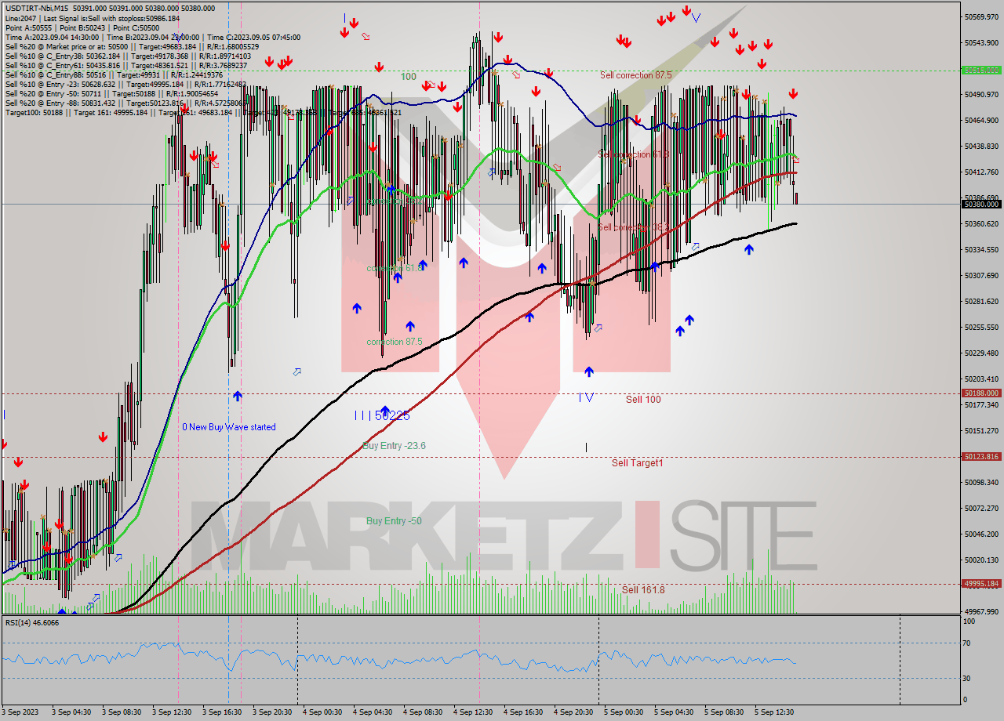The image size is (1004, 721).
Task: Click the '4 Sep 00:30' time axis label
Action: coord(322,712)
